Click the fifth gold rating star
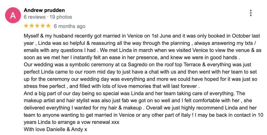 (48, 26)
